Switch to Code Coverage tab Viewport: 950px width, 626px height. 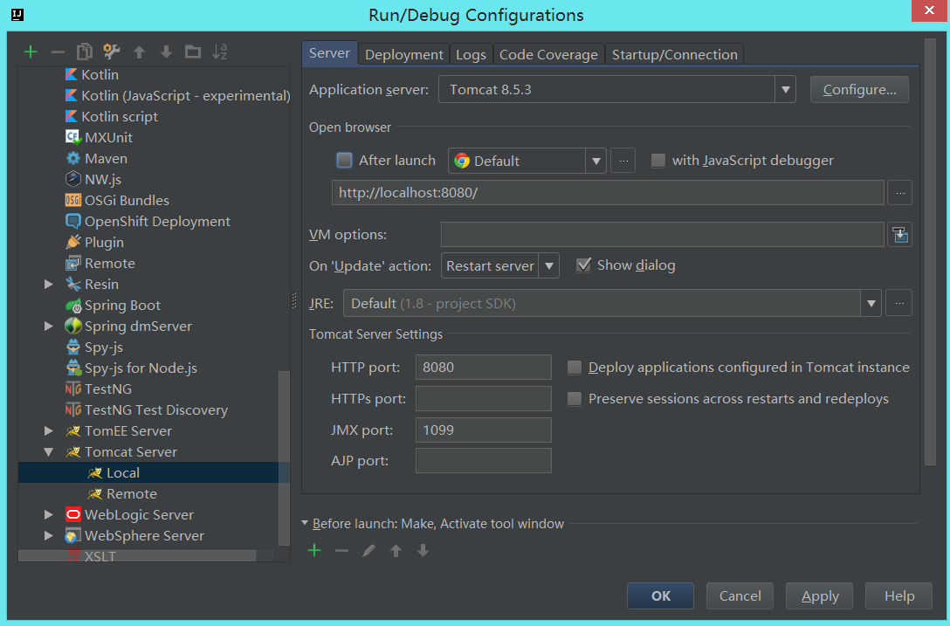(549, 54)
